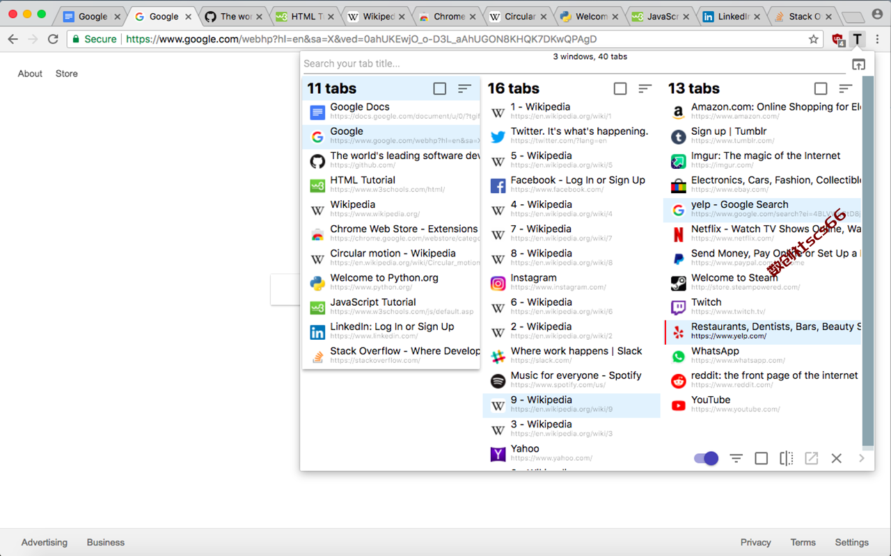Click the sort icon for 16 tabs window
This screenshot has height=556, width=891.
pos(645,88)
